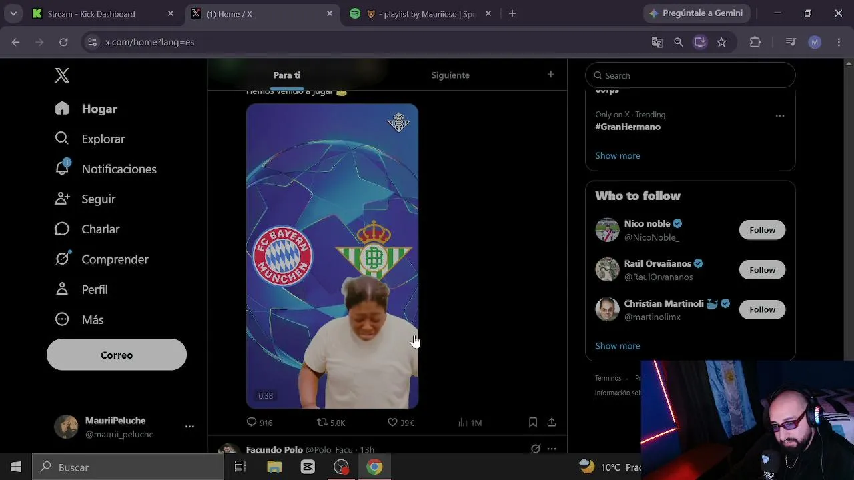
Task: Open the Chrome profile M avatar
Action: click(x=815, y=42)
